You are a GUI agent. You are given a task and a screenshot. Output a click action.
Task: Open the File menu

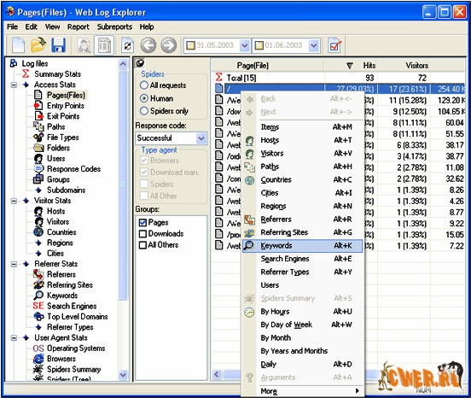(x=12, y=26)
